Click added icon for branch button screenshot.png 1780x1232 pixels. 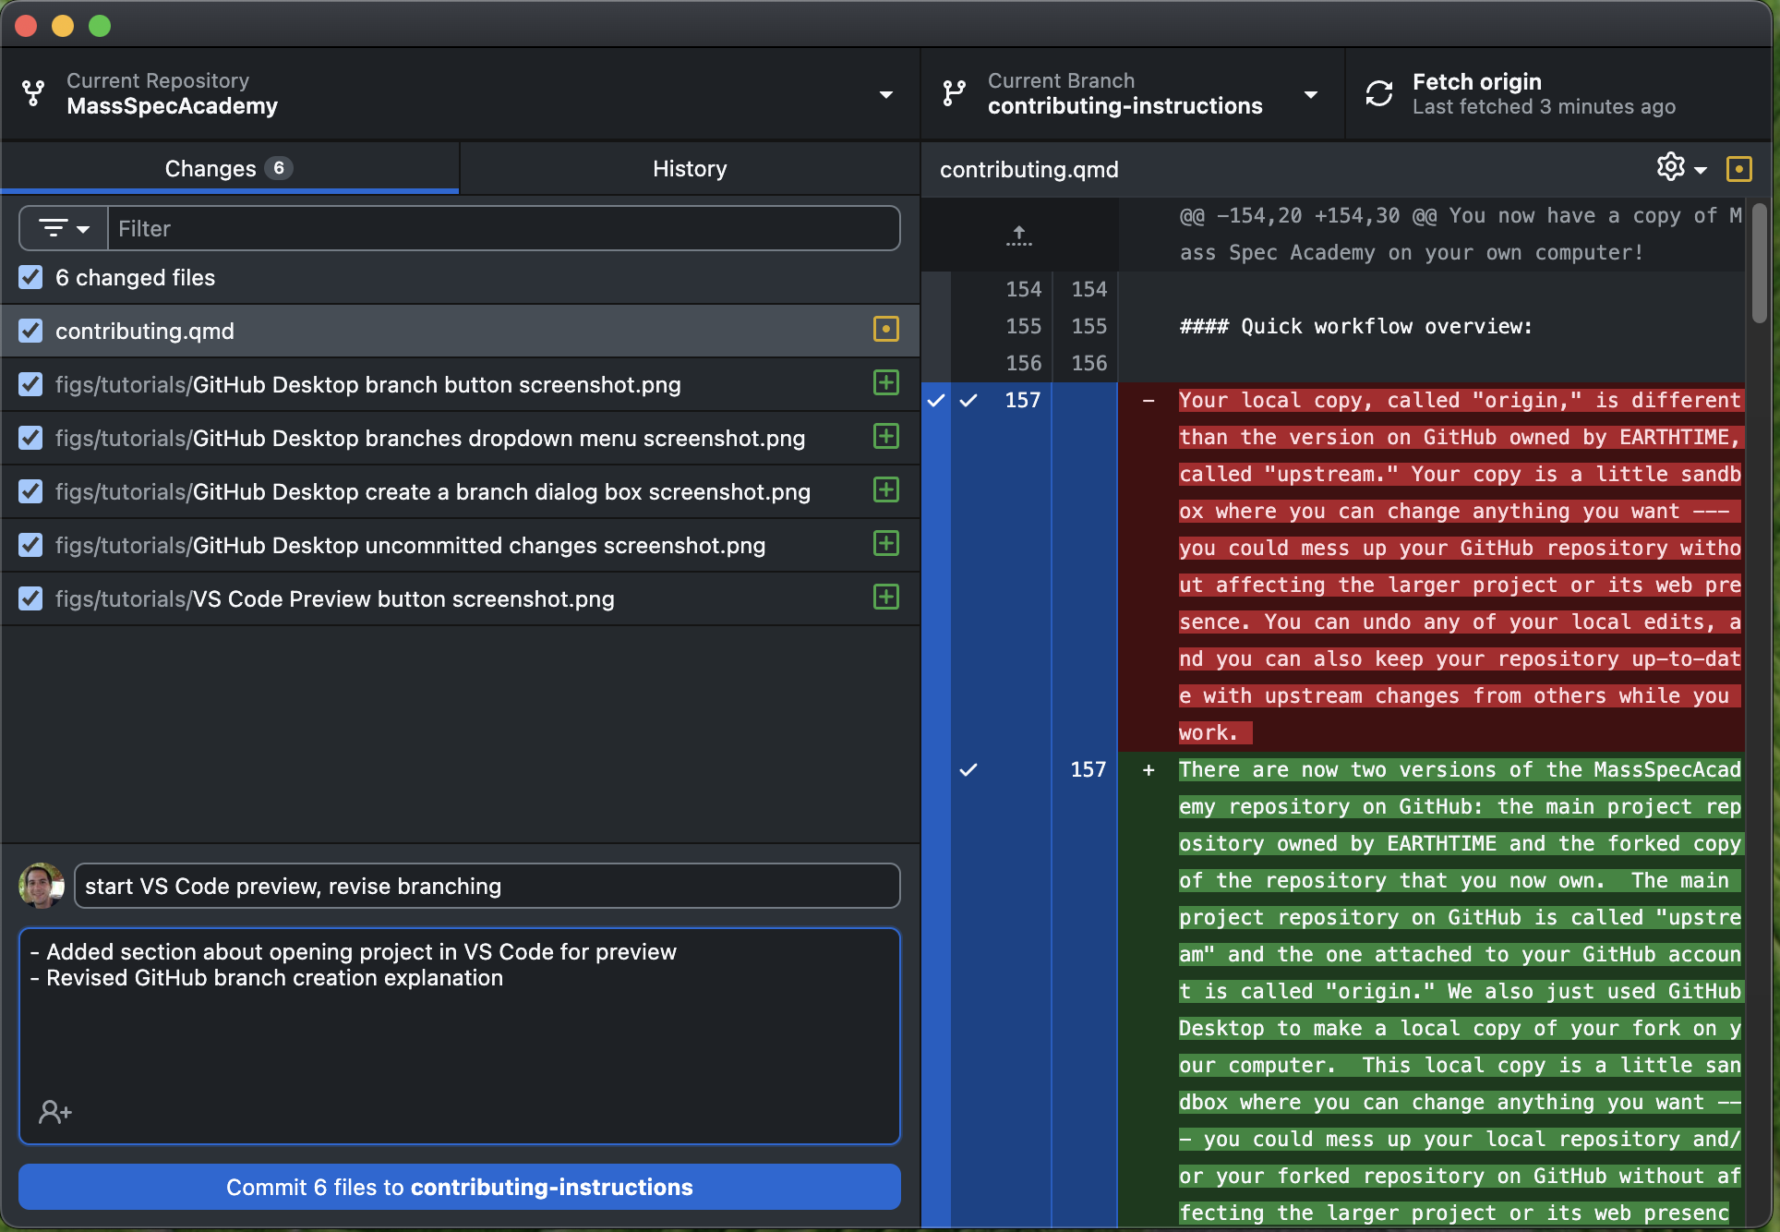pos(886,382)
